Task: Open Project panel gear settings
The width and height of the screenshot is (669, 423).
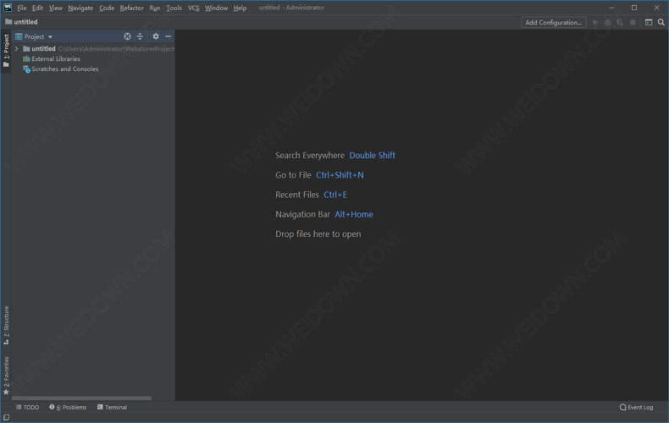Action: (156, 36)
